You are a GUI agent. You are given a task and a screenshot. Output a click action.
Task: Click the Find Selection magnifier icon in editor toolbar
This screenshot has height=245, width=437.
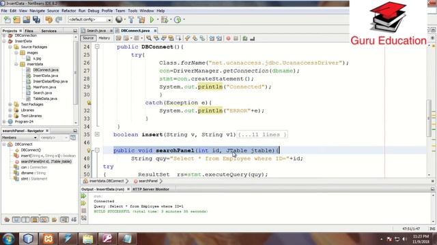tap(149, 38)
